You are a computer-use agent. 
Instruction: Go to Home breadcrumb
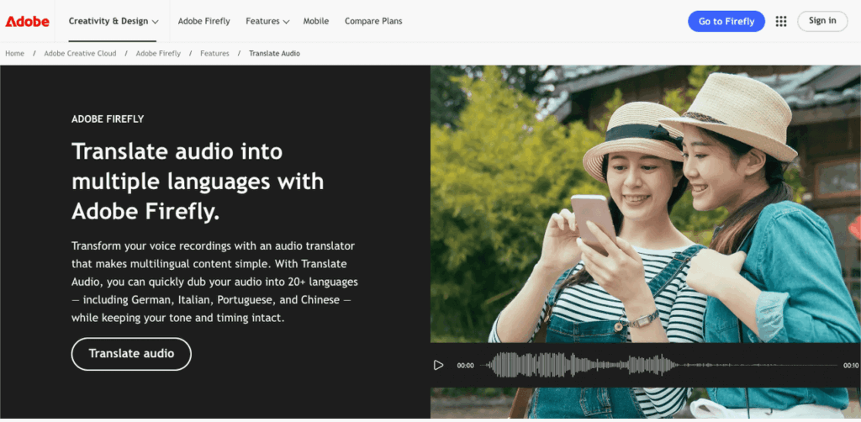pos(15,53)
